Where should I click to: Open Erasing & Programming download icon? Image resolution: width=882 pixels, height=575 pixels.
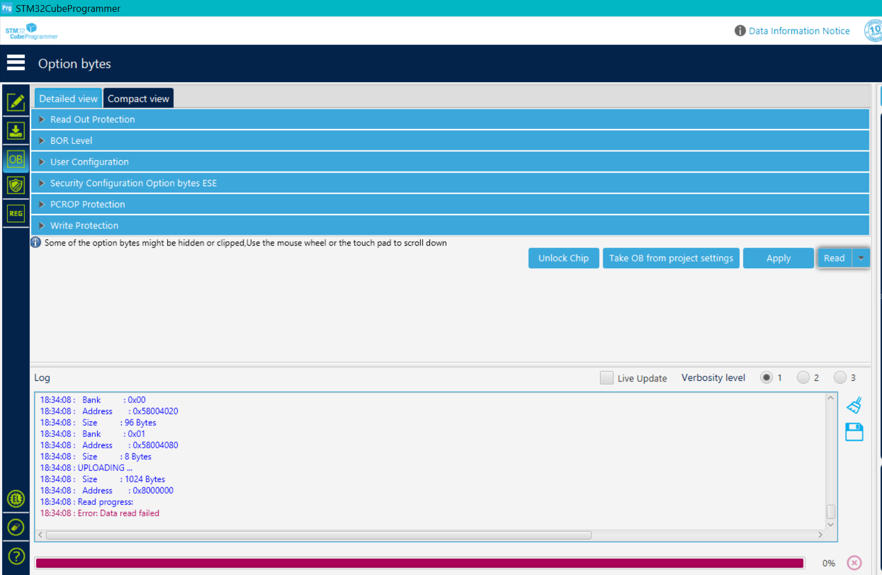pos(16,131)
